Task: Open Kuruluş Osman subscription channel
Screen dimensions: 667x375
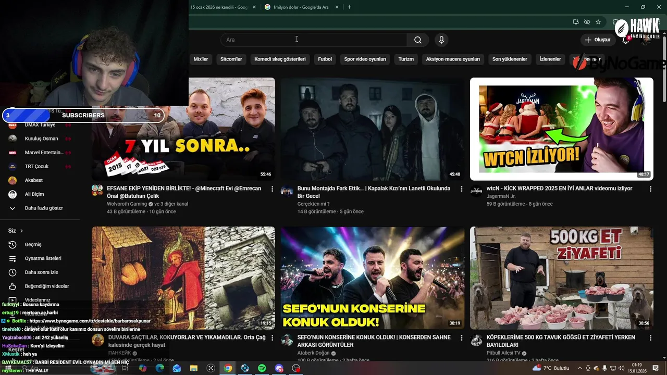Action: click(x=40, y=139)
